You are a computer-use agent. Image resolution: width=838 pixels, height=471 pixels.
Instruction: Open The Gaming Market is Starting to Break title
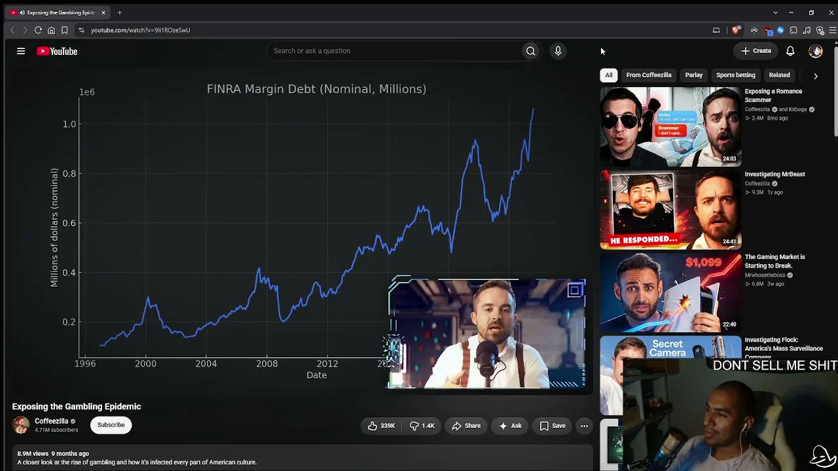(774, 262)
